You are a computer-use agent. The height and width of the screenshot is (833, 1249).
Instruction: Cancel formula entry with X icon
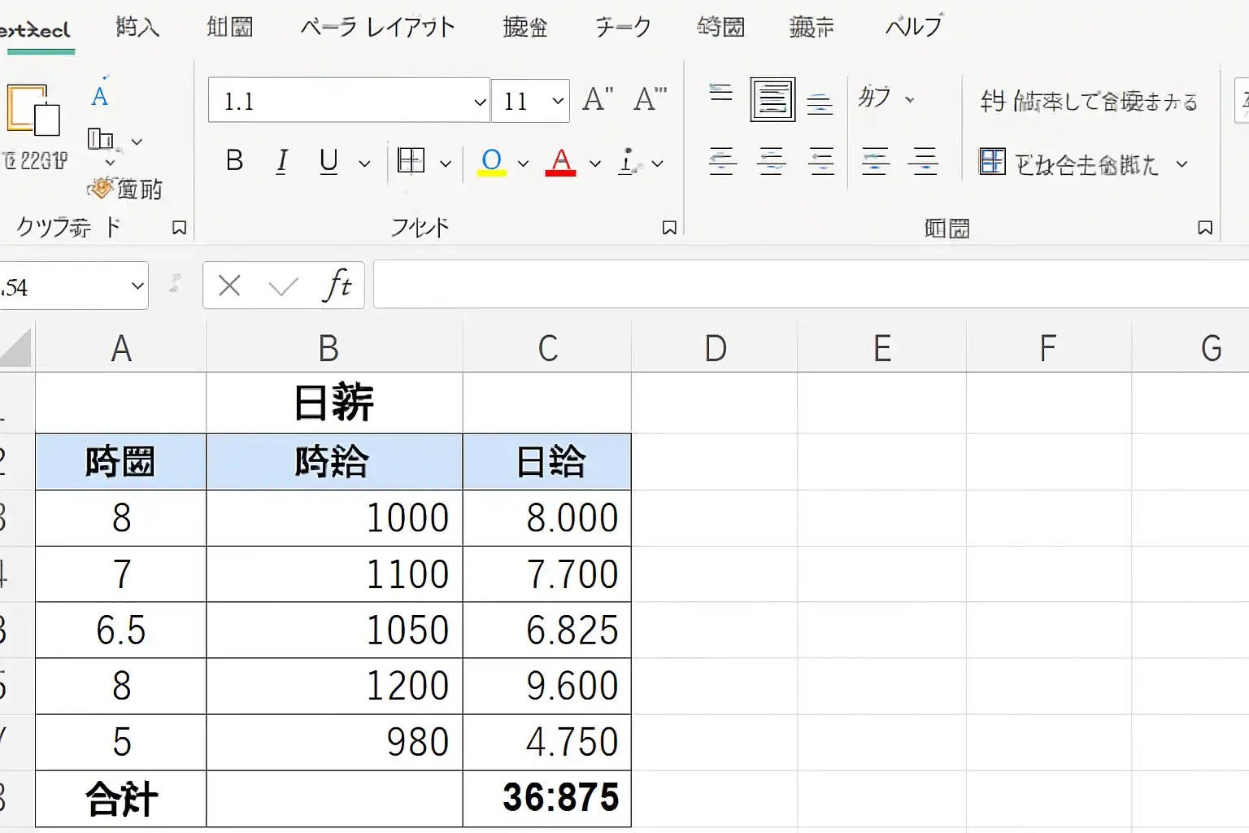(229, 286)
